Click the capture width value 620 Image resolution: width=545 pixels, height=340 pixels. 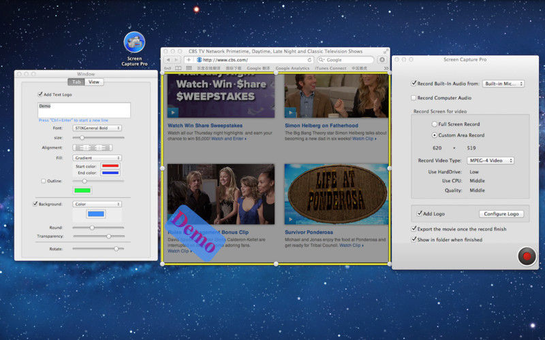[437, 148]
